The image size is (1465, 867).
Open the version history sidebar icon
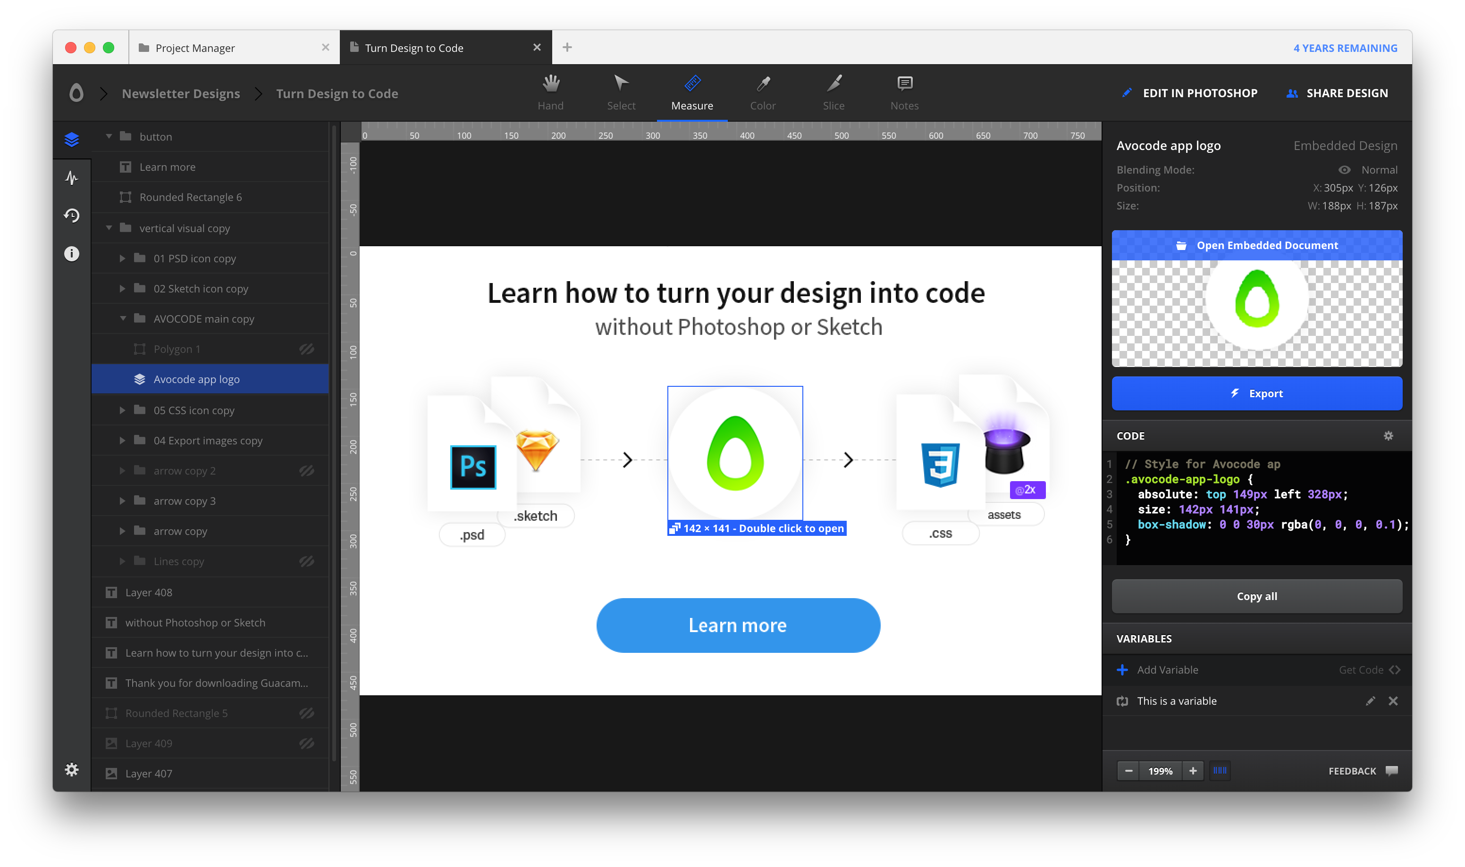(72, 216)
